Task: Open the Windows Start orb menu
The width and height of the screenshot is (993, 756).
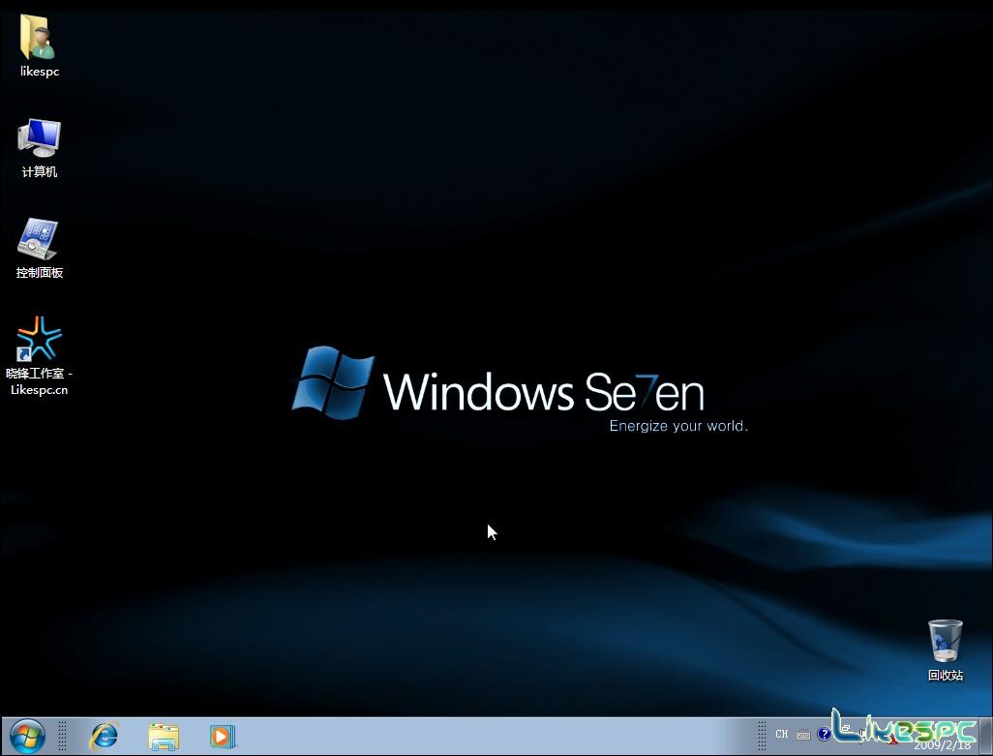Action: [26, 736]
